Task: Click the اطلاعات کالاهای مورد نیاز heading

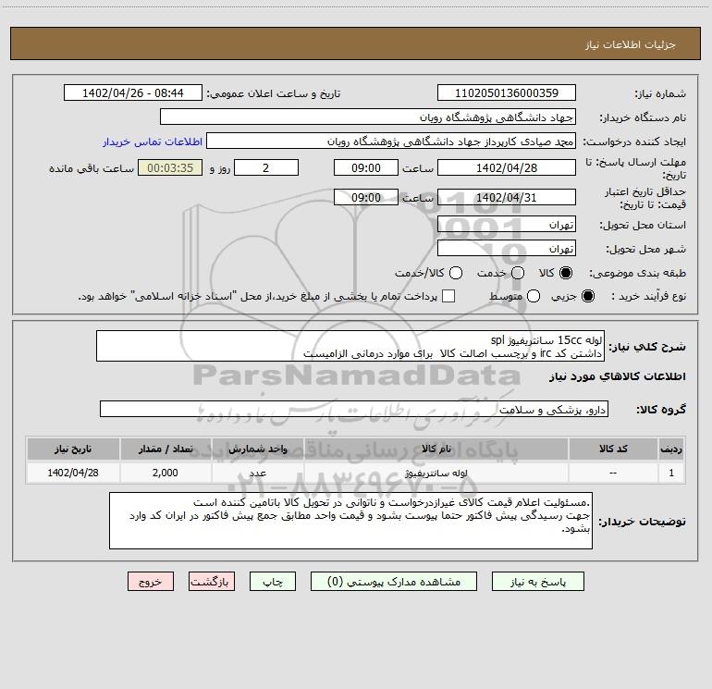Action: [618, 376]
